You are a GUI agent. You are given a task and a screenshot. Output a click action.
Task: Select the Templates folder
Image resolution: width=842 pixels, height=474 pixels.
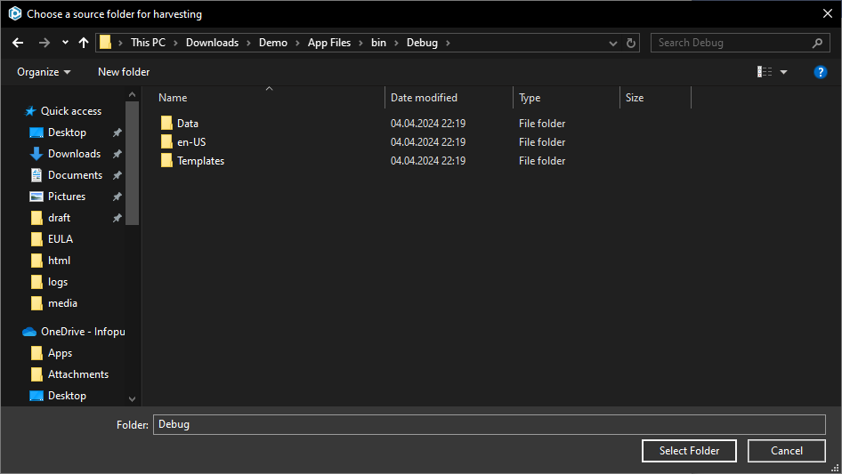coord(200,161)
